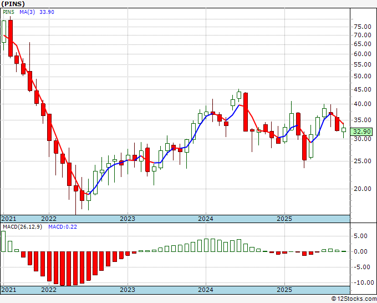This screenshot has width=377, height=303.
Task: Click the 20.00 price axis label
Action: pos(363,189)
